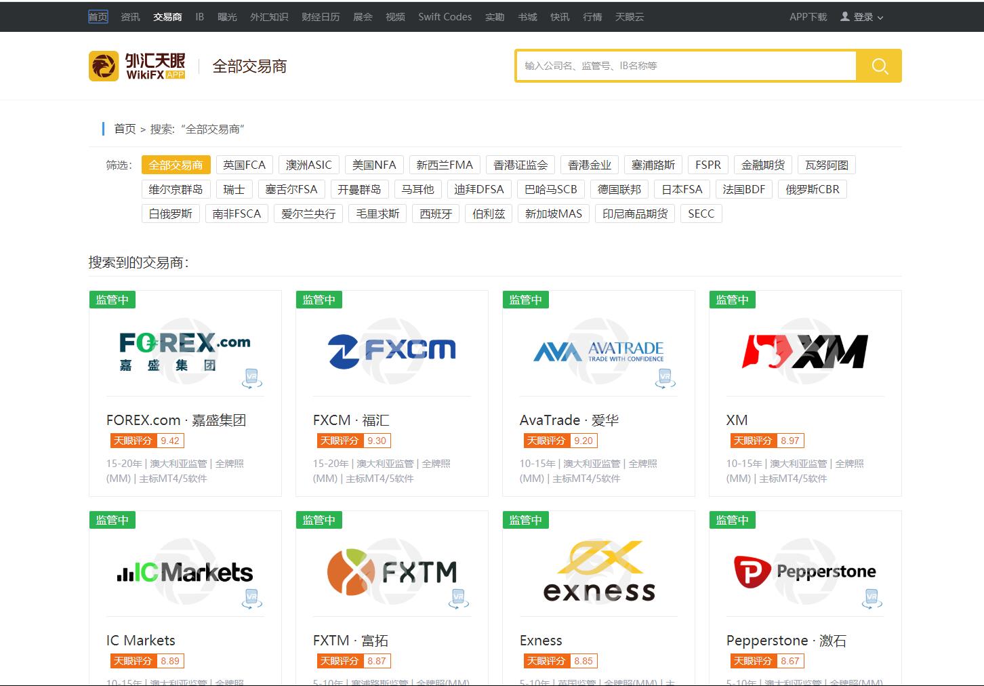Open the Swift Codes menu item
The image size is (984, 686).
(x=445, y=17)
